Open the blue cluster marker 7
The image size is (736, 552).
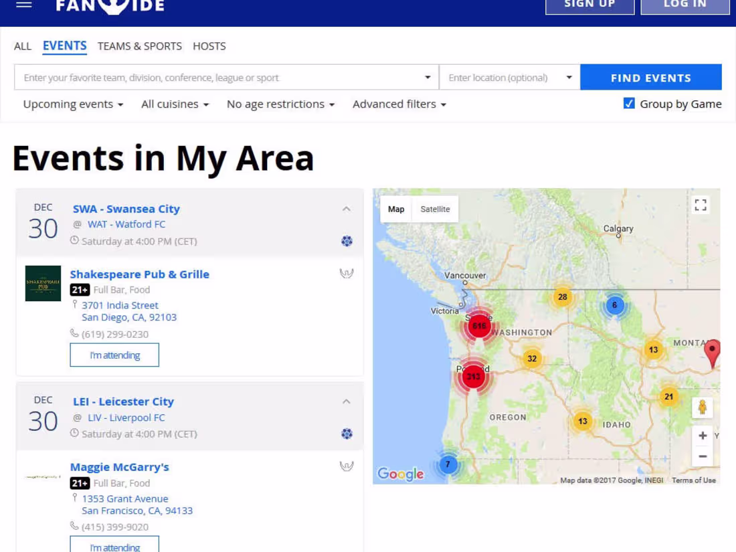pos(448,464)
